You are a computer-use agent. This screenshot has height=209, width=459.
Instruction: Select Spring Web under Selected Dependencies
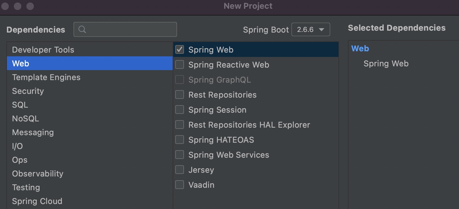coord(386,64)
